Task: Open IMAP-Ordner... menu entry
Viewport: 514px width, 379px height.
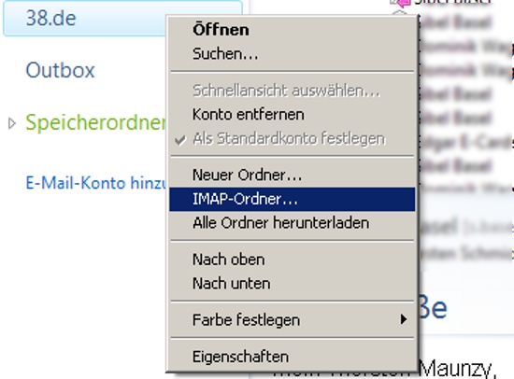Action: (293, 199)
